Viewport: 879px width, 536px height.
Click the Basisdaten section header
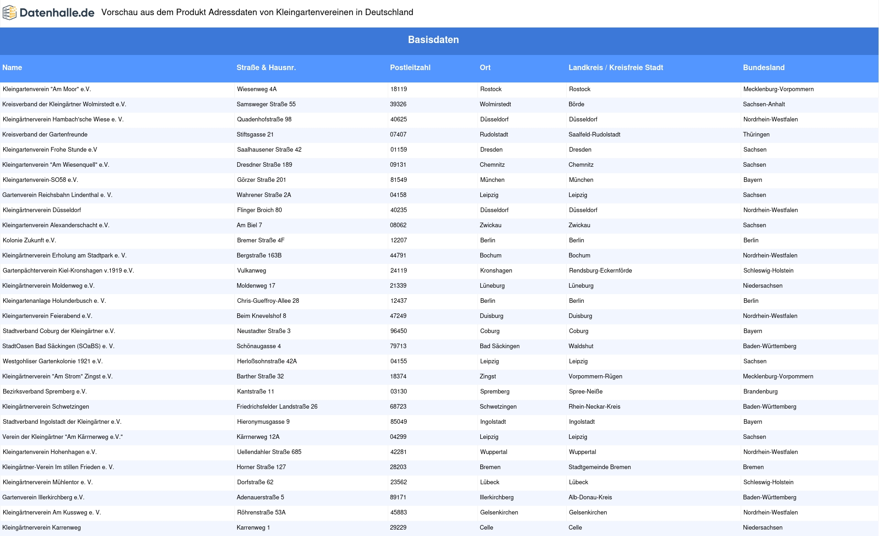pos(434,40)
